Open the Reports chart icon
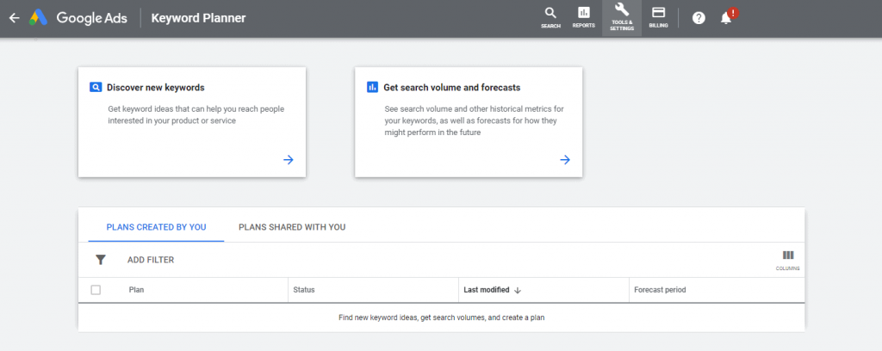882x351 pixels. 583,18
